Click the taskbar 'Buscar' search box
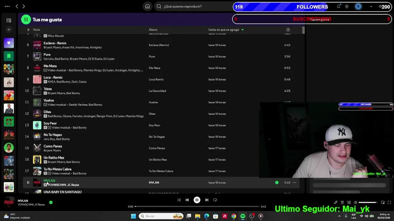This screenshot has height=221, width=394. tap(161, 216)
